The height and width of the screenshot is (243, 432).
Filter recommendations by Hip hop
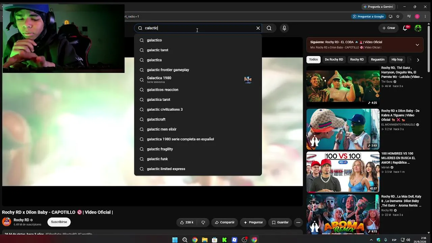pyautogui.click(x=397, y=59)
